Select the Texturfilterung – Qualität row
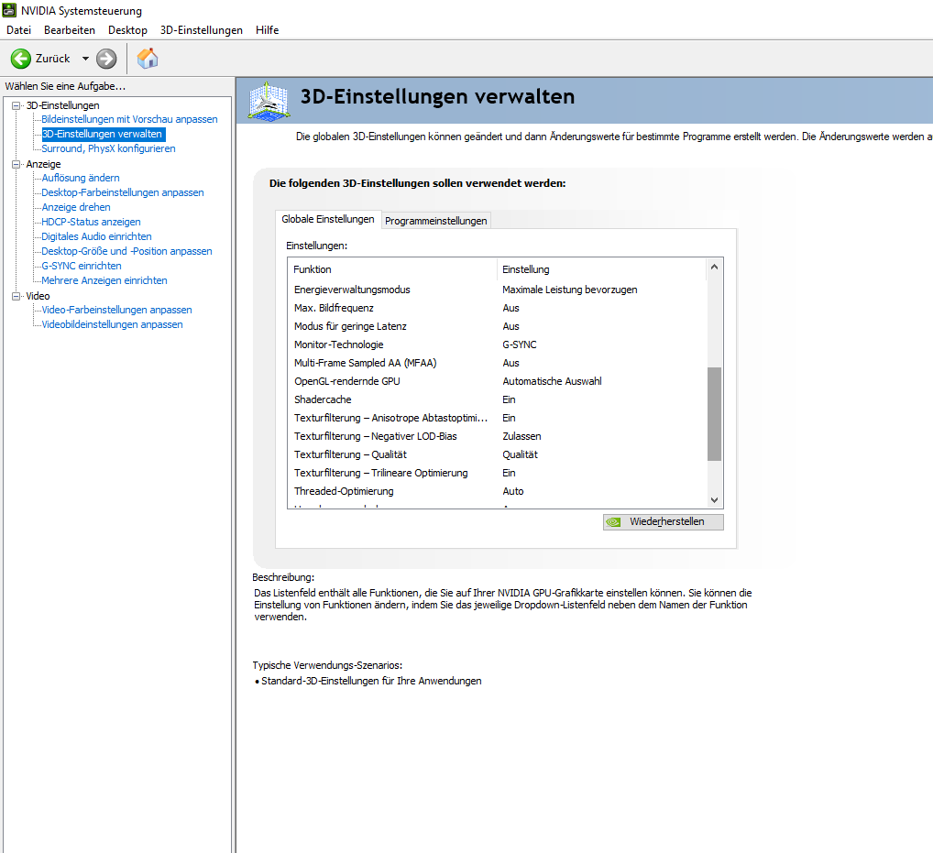This screenshot has height=853, width=933. pyautogui.click(x=497, y=454)
